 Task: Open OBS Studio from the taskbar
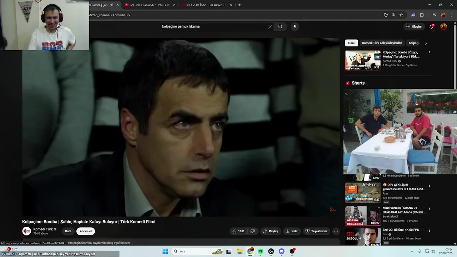click(292, 251)
